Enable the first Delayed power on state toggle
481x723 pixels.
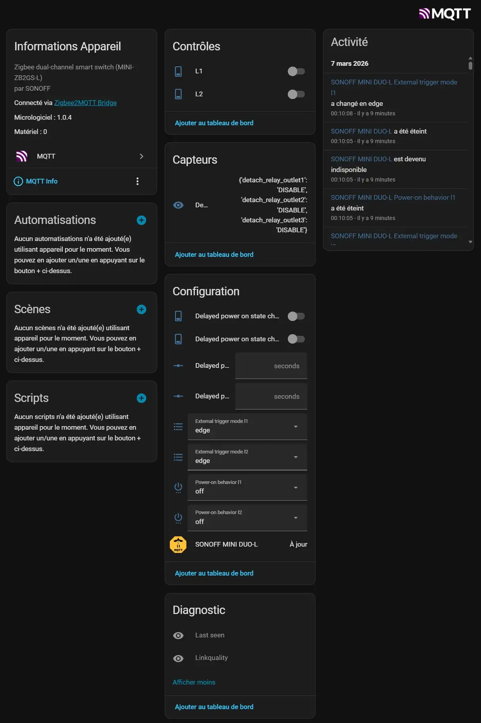(296, 316)
